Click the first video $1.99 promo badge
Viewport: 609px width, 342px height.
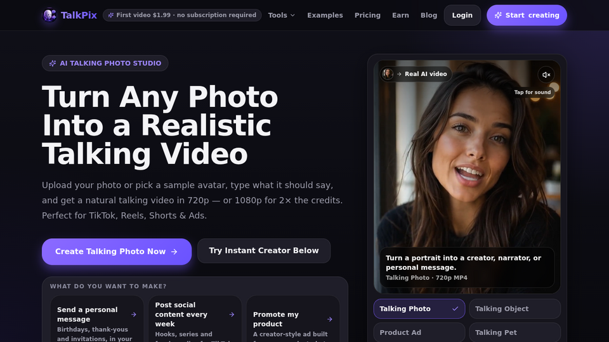[x=182, y=15]
